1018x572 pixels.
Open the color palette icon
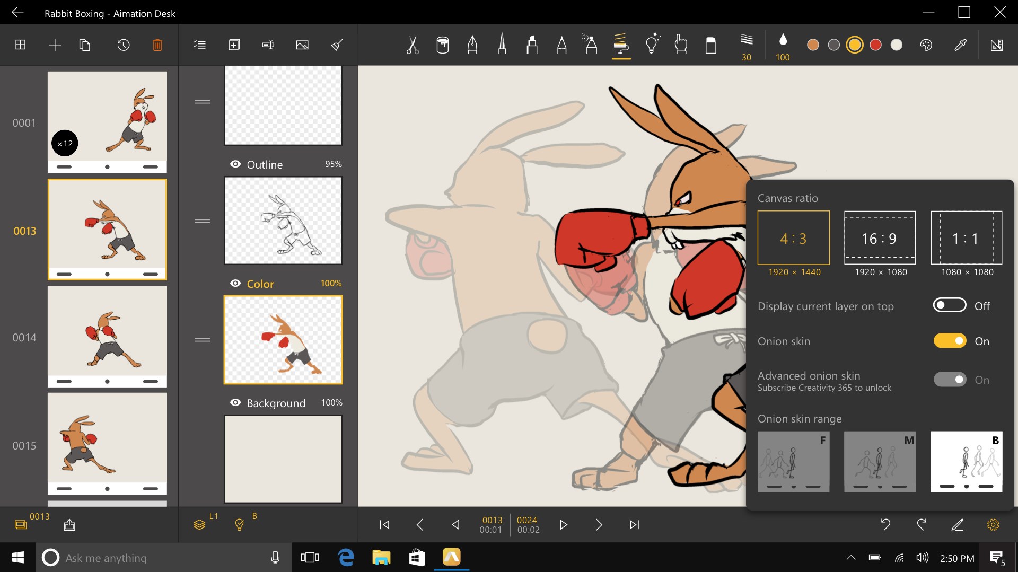(926, 45)
